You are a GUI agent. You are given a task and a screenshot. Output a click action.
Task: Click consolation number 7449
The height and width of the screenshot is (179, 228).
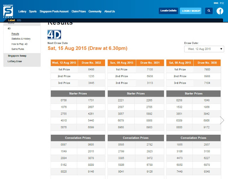click(180, 172)
